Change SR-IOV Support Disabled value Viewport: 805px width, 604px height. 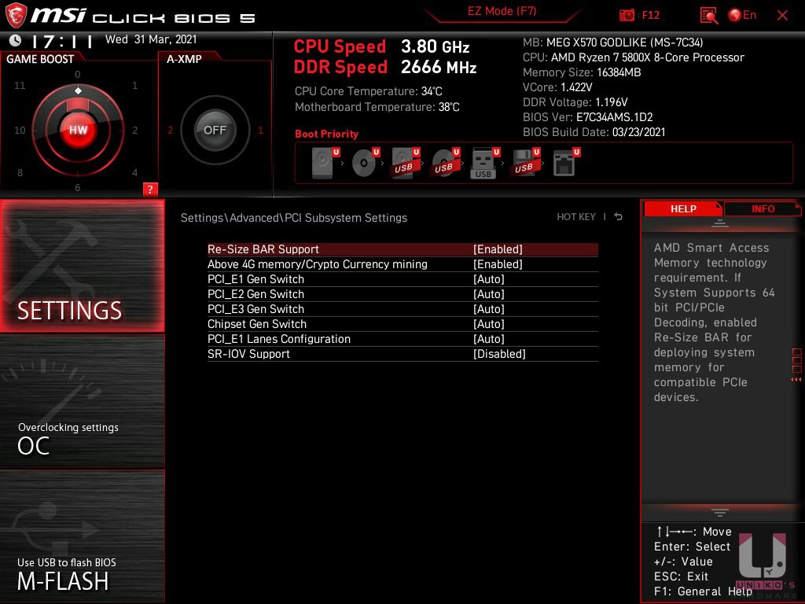(499, 353)
